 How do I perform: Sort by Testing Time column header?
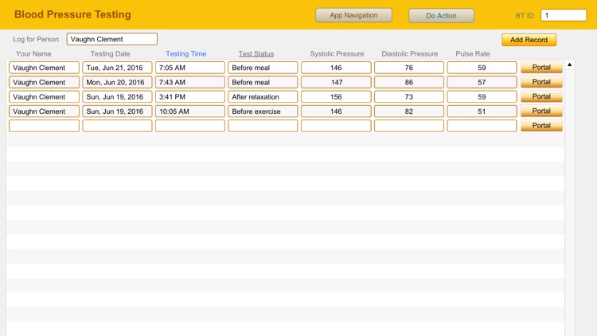pos(185,54)
